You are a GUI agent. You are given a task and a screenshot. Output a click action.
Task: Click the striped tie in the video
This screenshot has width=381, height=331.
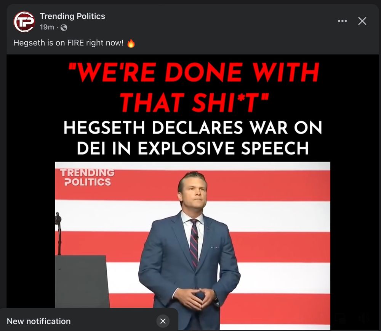[x=194, y=243]
